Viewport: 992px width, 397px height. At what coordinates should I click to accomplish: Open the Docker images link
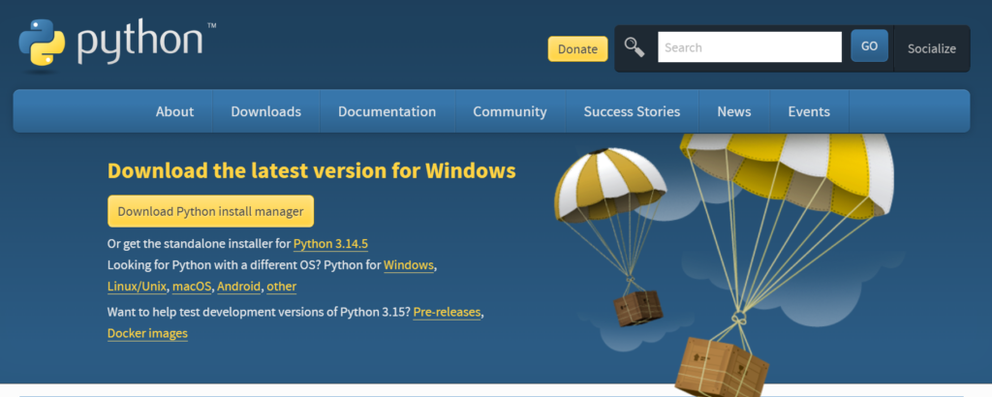(x=147, y=333)
